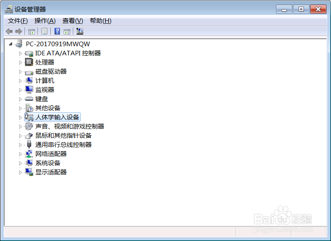Expand the 系统设备 node
Image resolution: width=331 pixels, height=241 pixels.
pyautogui.click(x=20, y=163)
